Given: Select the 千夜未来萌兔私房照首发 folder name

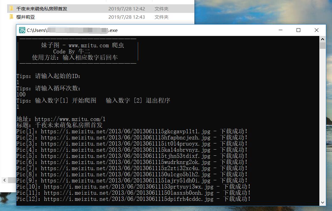Looking at the screenshot, I should (x=42, y=9).
